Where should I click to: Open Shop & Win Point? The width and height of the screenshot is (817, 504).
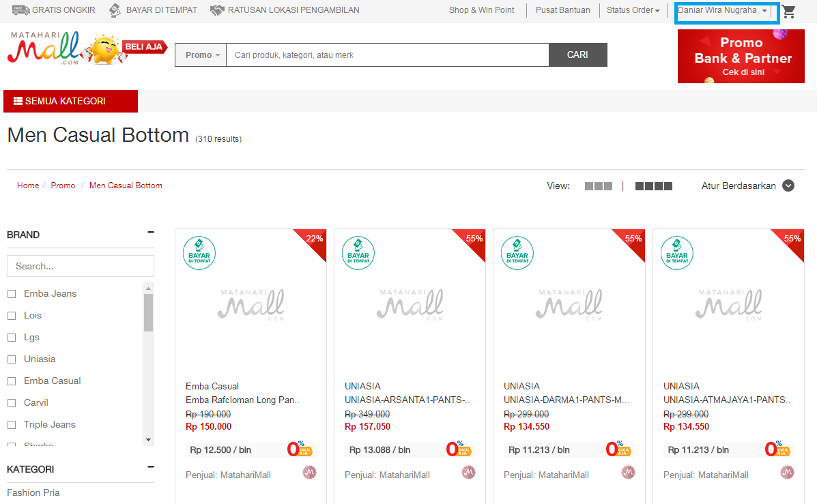click(481, 10)
